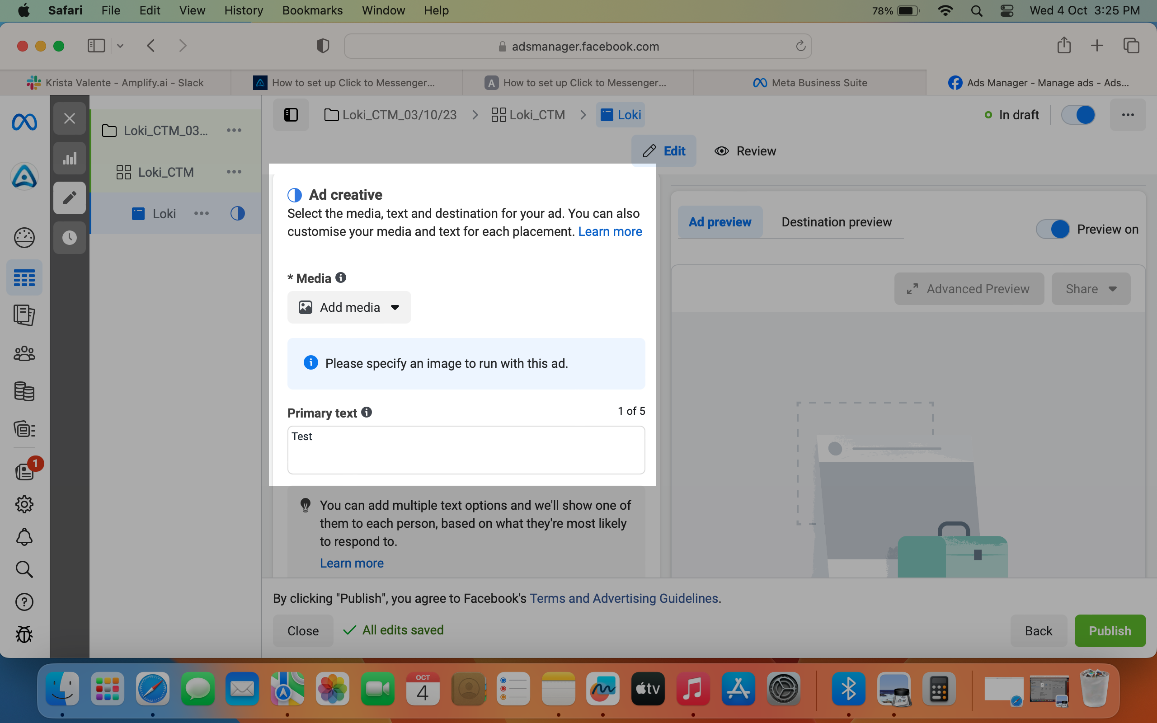Turn off the Preview on switch
The width and height of the screenshot is (1157, 723).
point(1053,229)
